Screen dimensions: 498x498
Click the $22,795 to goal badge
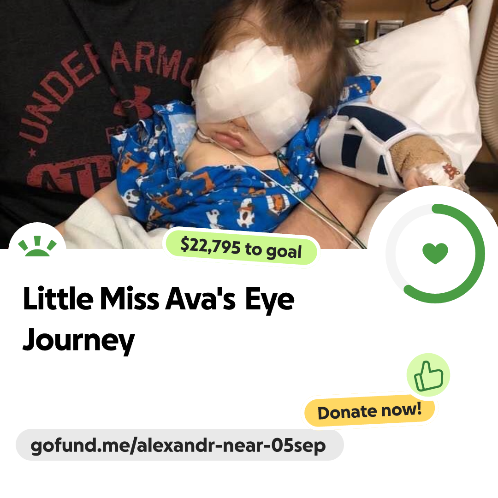pyautogui.click(x=241, y=248)
